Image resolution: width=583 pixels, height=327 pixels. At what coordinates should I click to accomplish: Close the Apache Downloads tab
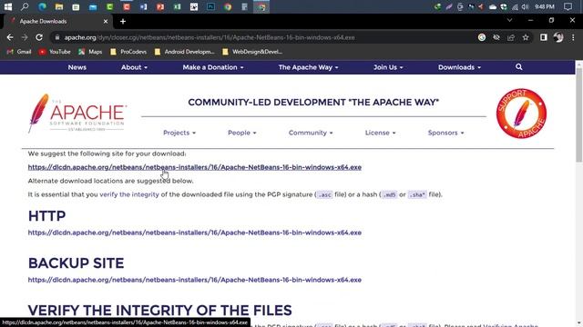pyautogui.click(x=106, y=22)
